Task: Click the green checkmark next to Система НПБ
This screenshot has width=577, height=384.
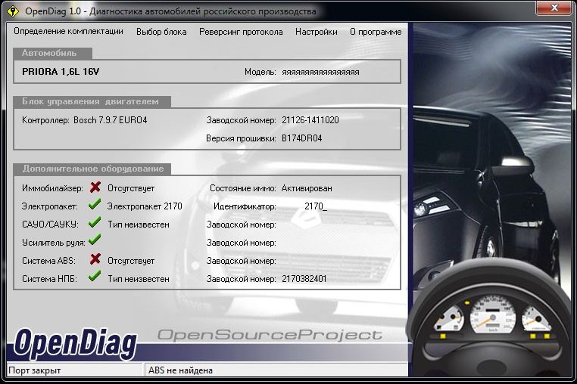Action: [95, 276]
